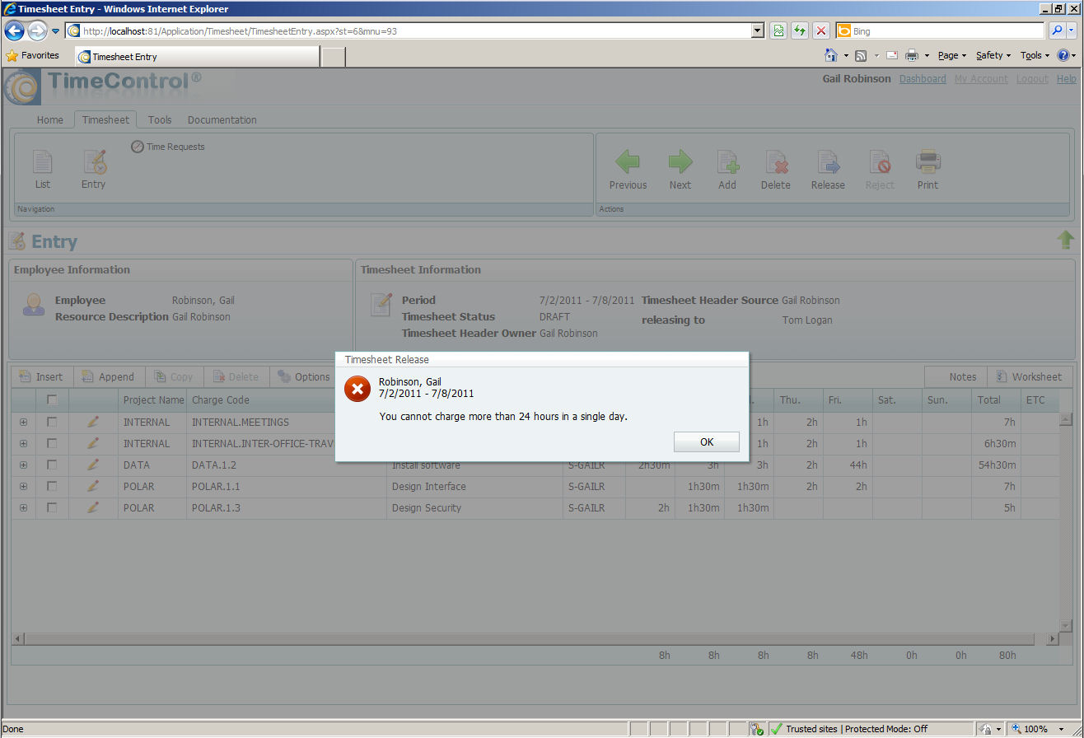Open the browser Tools menu dropdown

(x=1035, y=55)
